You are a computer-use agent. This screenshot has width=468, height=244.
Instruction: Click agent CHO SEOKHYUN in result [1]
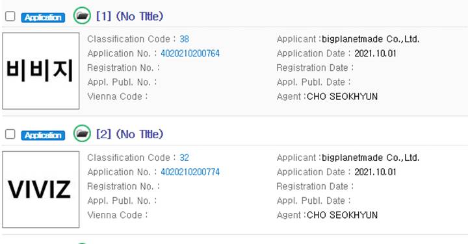(342, 96)
